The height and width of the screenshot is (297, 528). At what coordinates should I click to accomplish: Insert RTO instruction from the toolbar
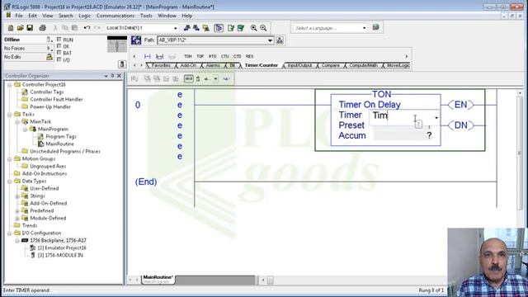(x=213, y=56)
